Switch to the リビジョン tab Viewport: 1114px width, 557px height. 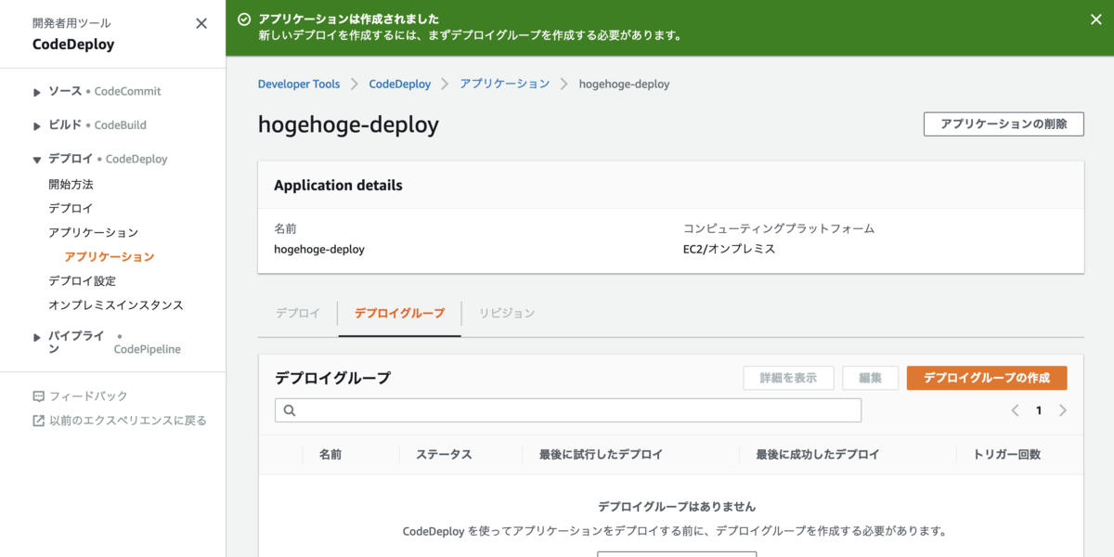click(507, 313)
